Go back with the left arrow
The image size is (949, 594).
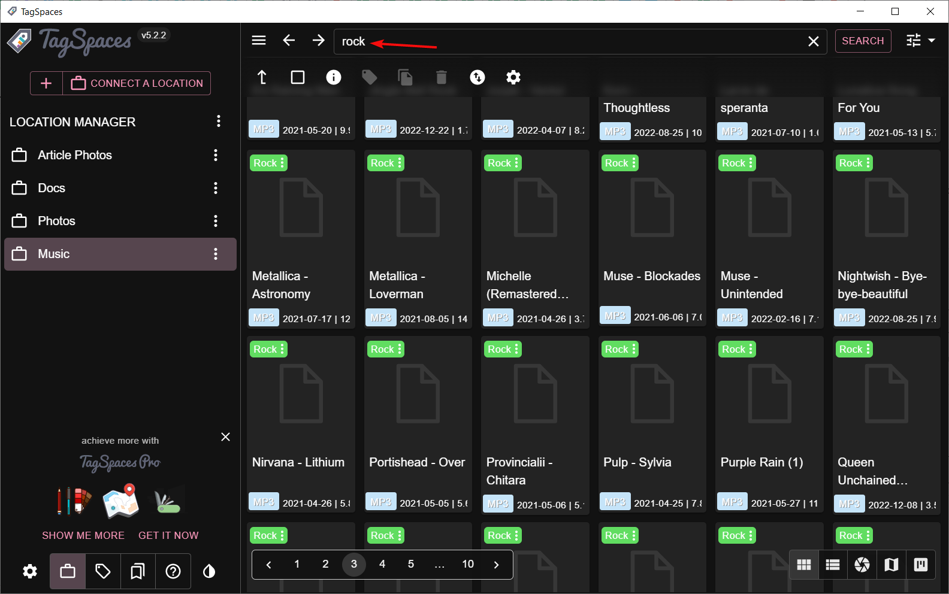coord(289,40)
